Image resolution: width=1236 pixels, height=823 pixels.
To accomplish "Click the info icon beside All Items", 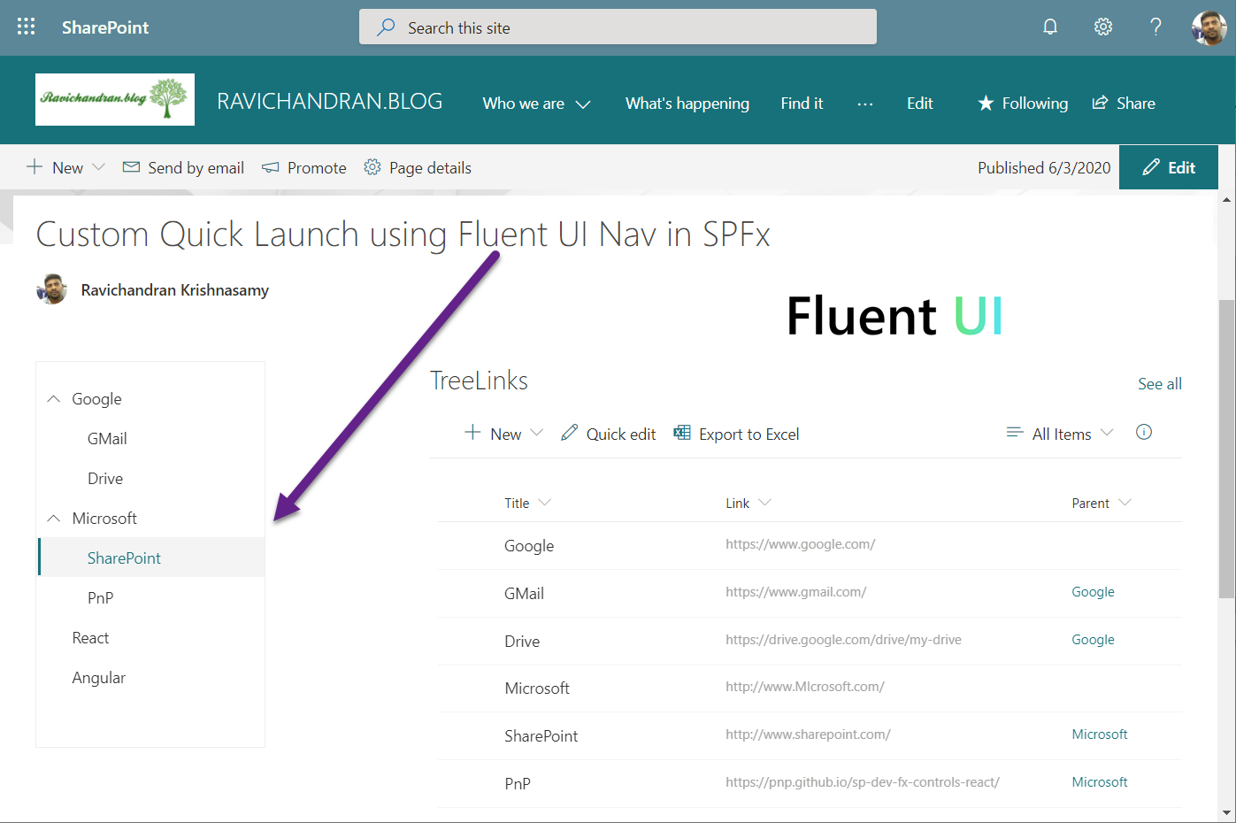I will [x=1143, y=432].
